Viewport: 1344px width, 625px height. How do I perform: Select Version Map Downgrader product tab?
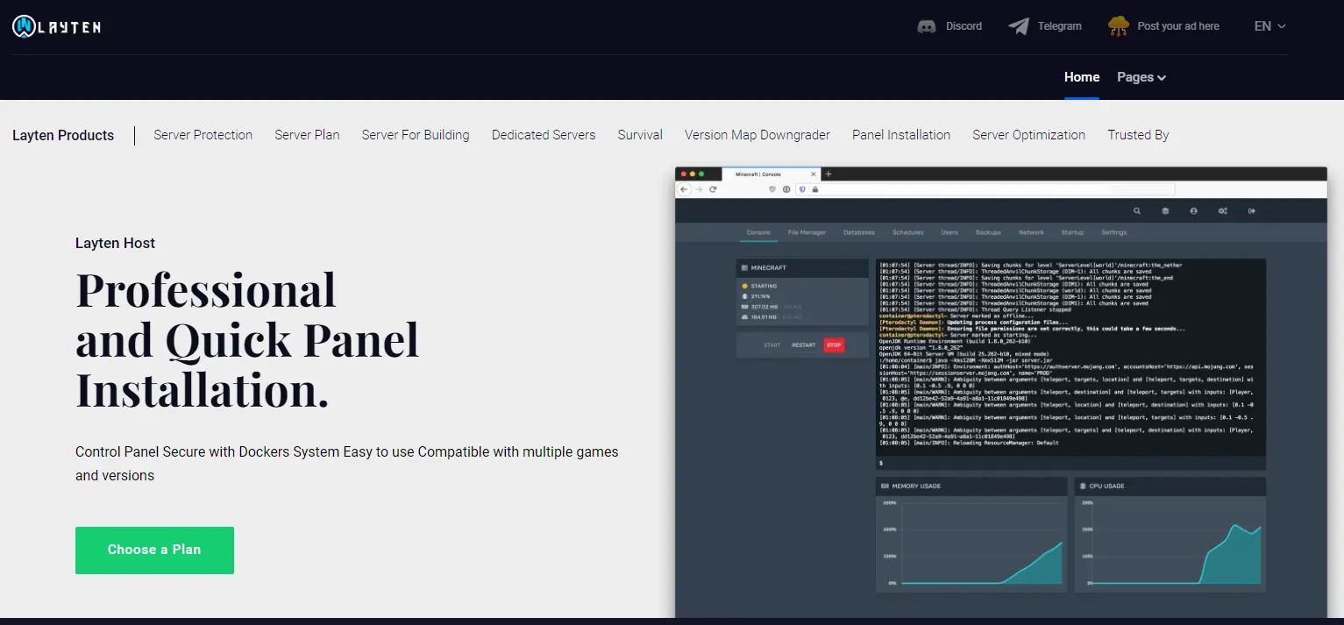757,135
